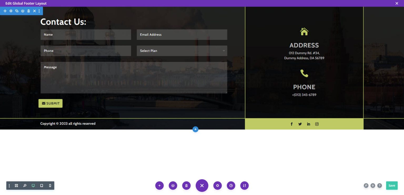
Task: Open the Select Plan dropdown
Action: 182,51
